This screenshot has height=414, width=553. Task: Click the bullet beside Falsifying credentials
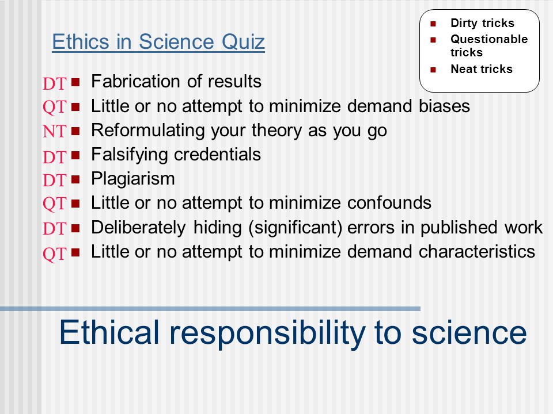pos(75,155)
